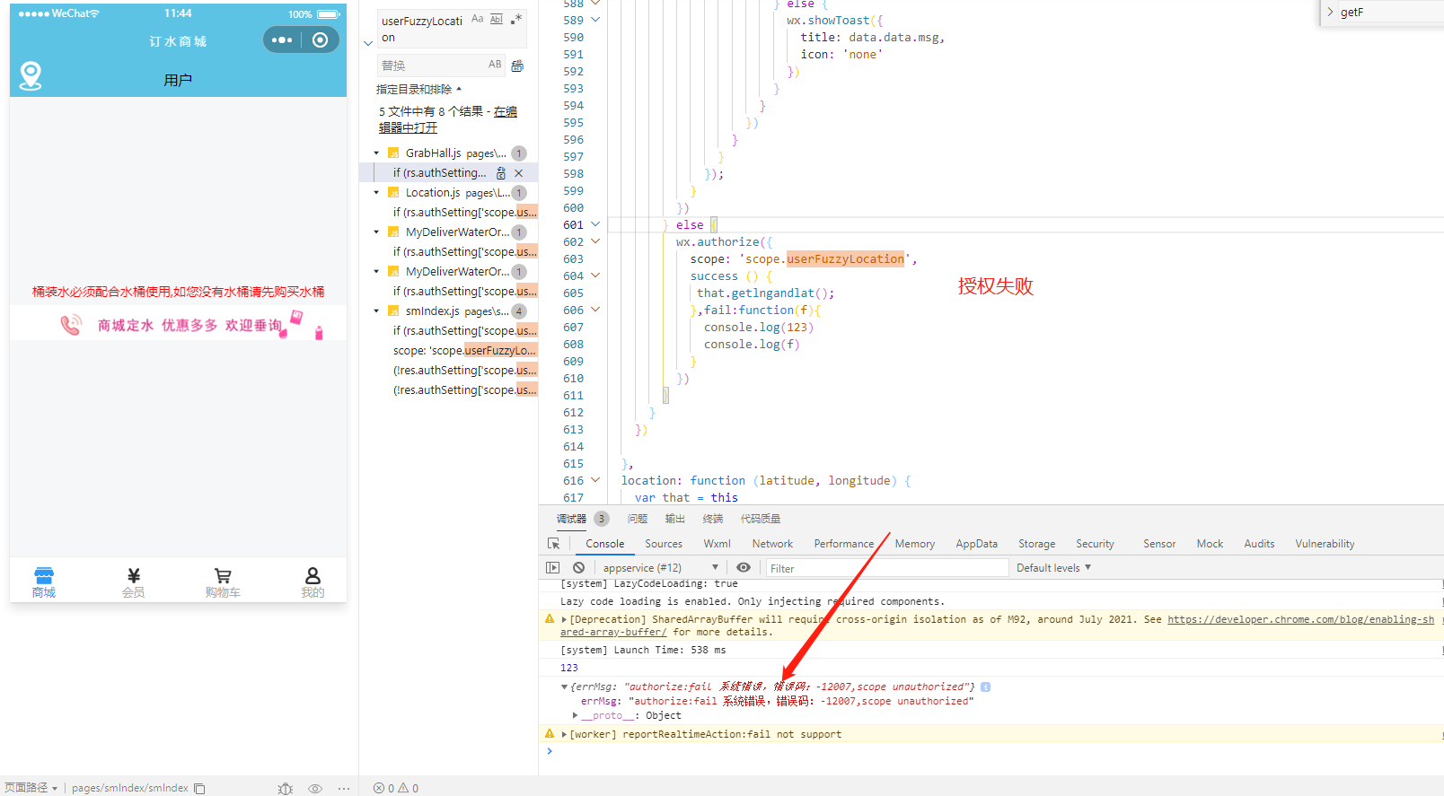Open the mini program three-dot menu capsule
1444x796 pixels.
pyautogui.click(x=282, y=39)
